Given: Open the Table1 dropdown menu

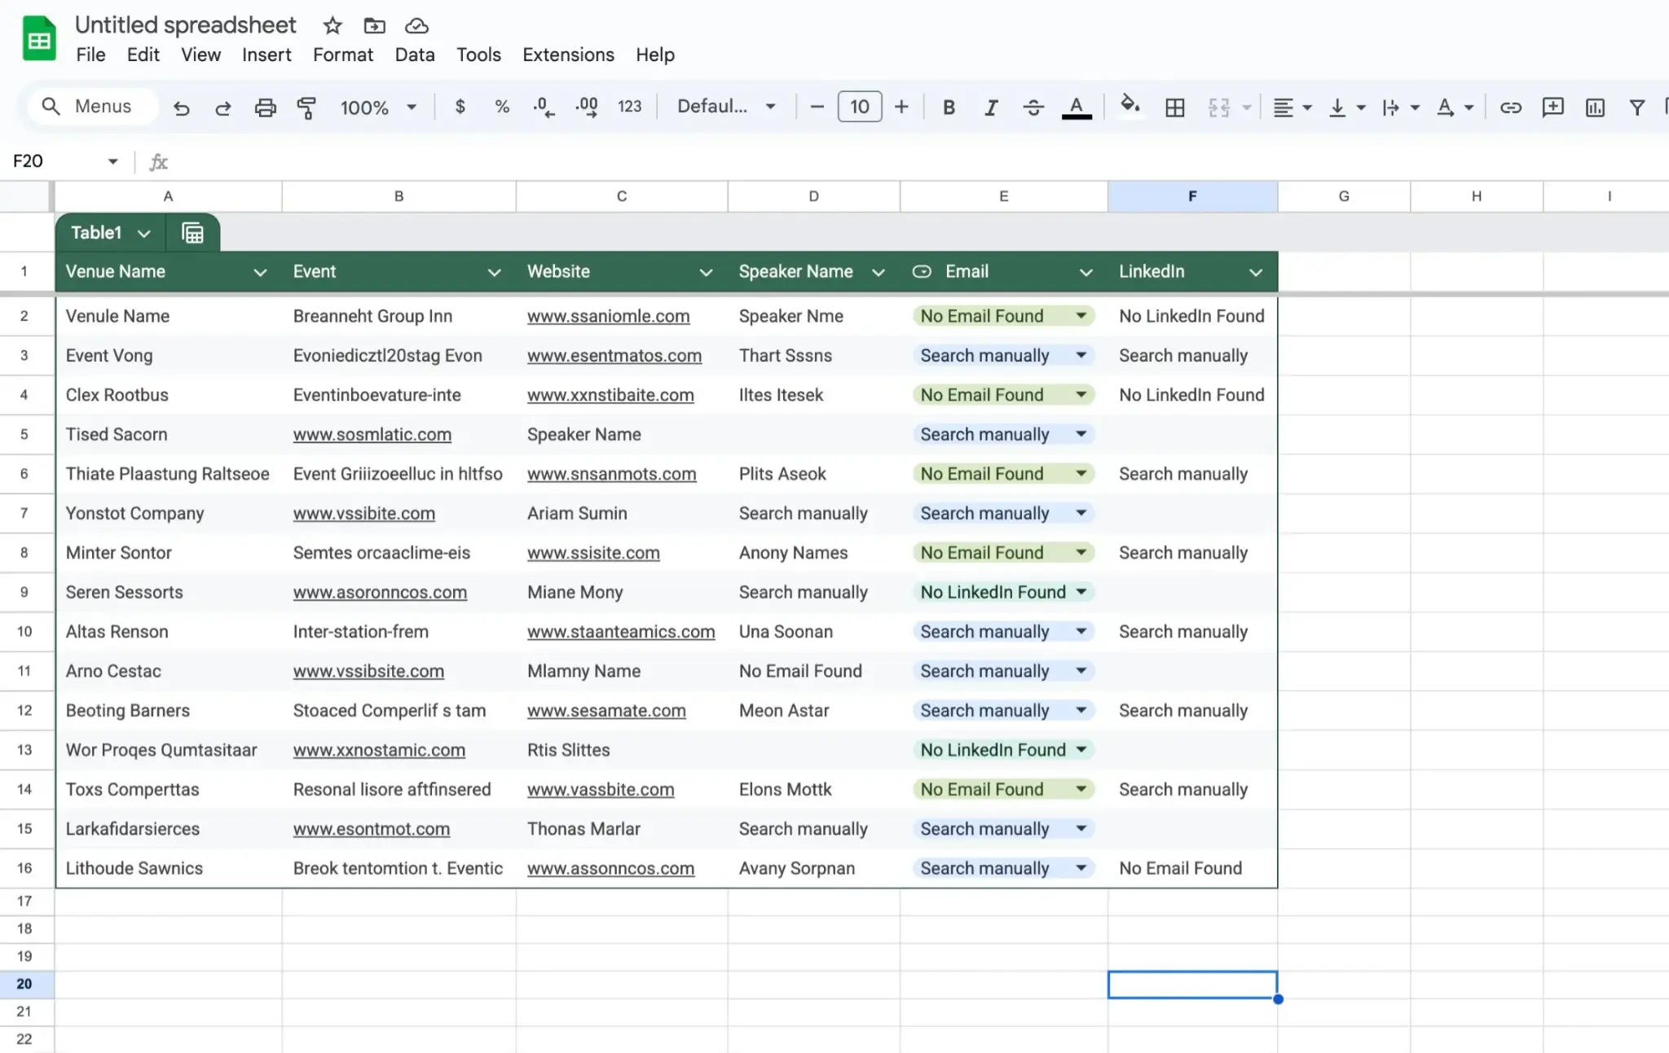Looking at the screenshot, I should (144, 232).
